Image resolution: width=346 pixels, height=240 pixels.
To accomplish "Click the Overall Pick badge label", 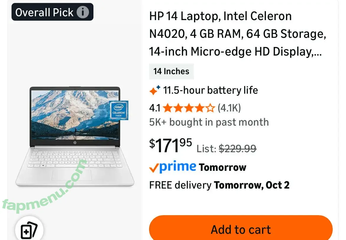I will tap(44, 12).
